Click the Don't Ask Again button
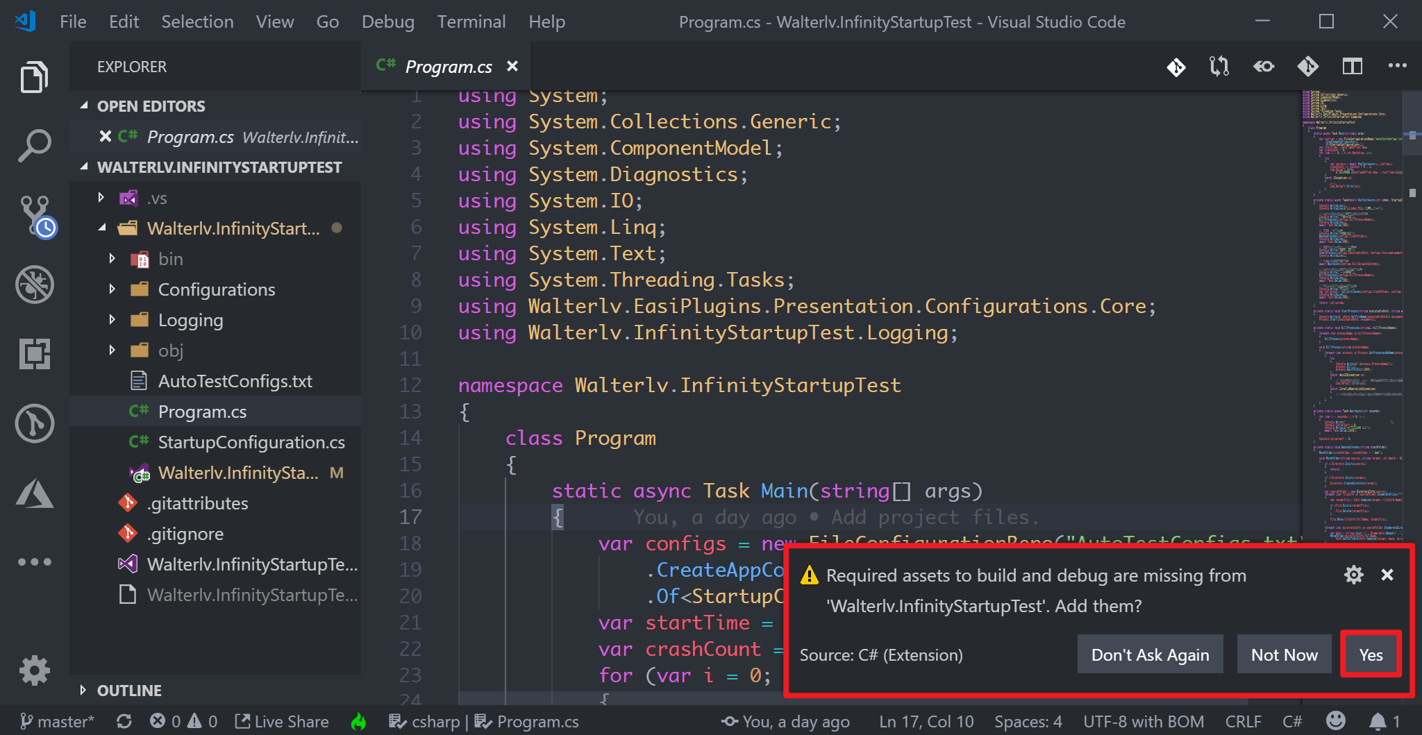Screen dimensions: 1422x735 (1150, 654)
